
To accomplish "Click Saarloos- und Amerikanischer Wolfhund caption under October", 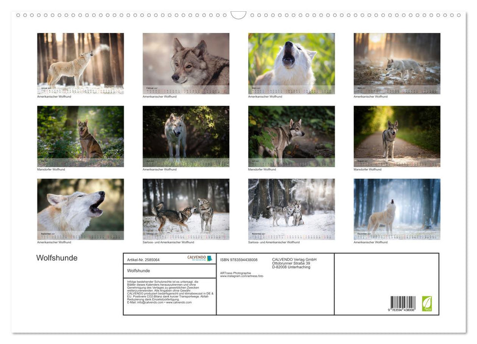I will [168, 242].
